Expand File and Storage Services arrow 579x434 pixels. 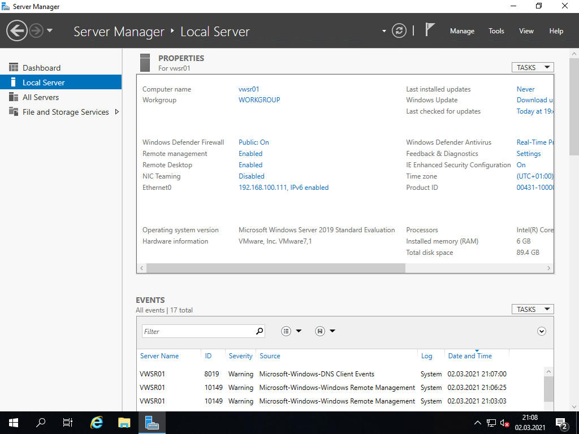coord(117,112)
